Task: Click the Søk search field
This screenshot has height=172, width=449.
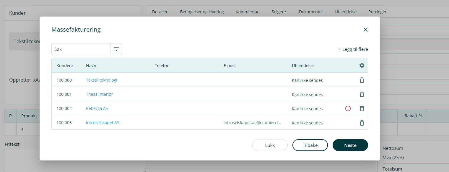Action: click(x=81, y=49)
